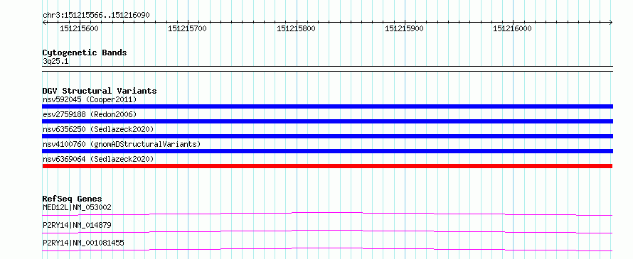The image size is (633, 259).
Task: Open variant nsv6369064 (Sedlazeck2020) label
Action: [98, 159]
